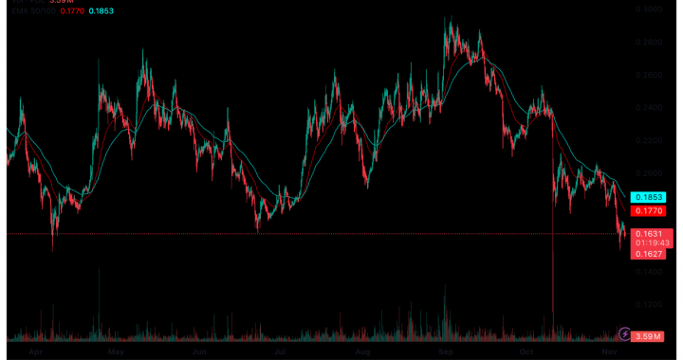Viewport: 683px width, 360px height.
Task: Click the 0.3000 price axis label
Action: [x=649, y=9]
